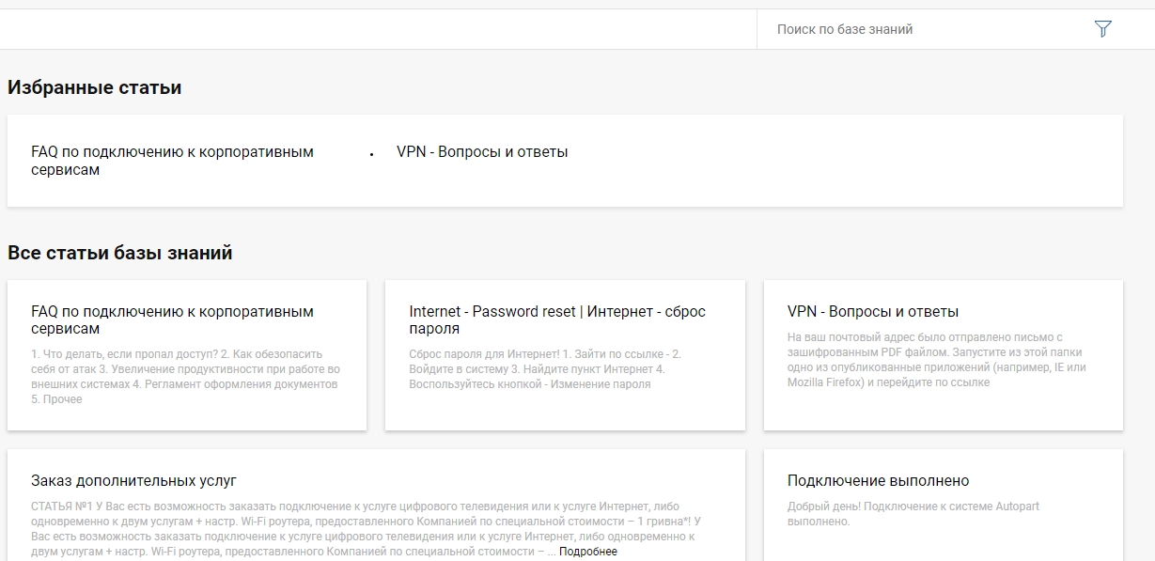Viewport: 1155px width, 561px height.
Task: Open favorite article 'FAQ по подключению к корпоративным сервисам'
Action: pos(173,161)
